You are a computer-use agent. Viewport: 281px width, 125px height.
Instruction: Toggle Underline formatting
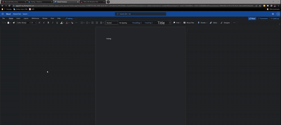pyautogui.click(x=57, y=23)
